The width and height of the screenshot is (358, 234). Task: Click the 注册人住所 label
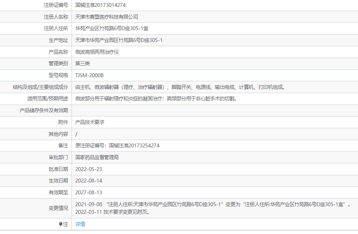(56, 29)
